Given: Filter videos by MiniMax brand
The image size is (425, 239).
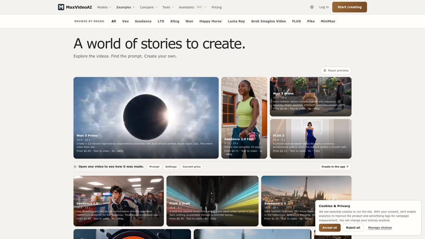Looking at the screenshot, I should (328, 21).
